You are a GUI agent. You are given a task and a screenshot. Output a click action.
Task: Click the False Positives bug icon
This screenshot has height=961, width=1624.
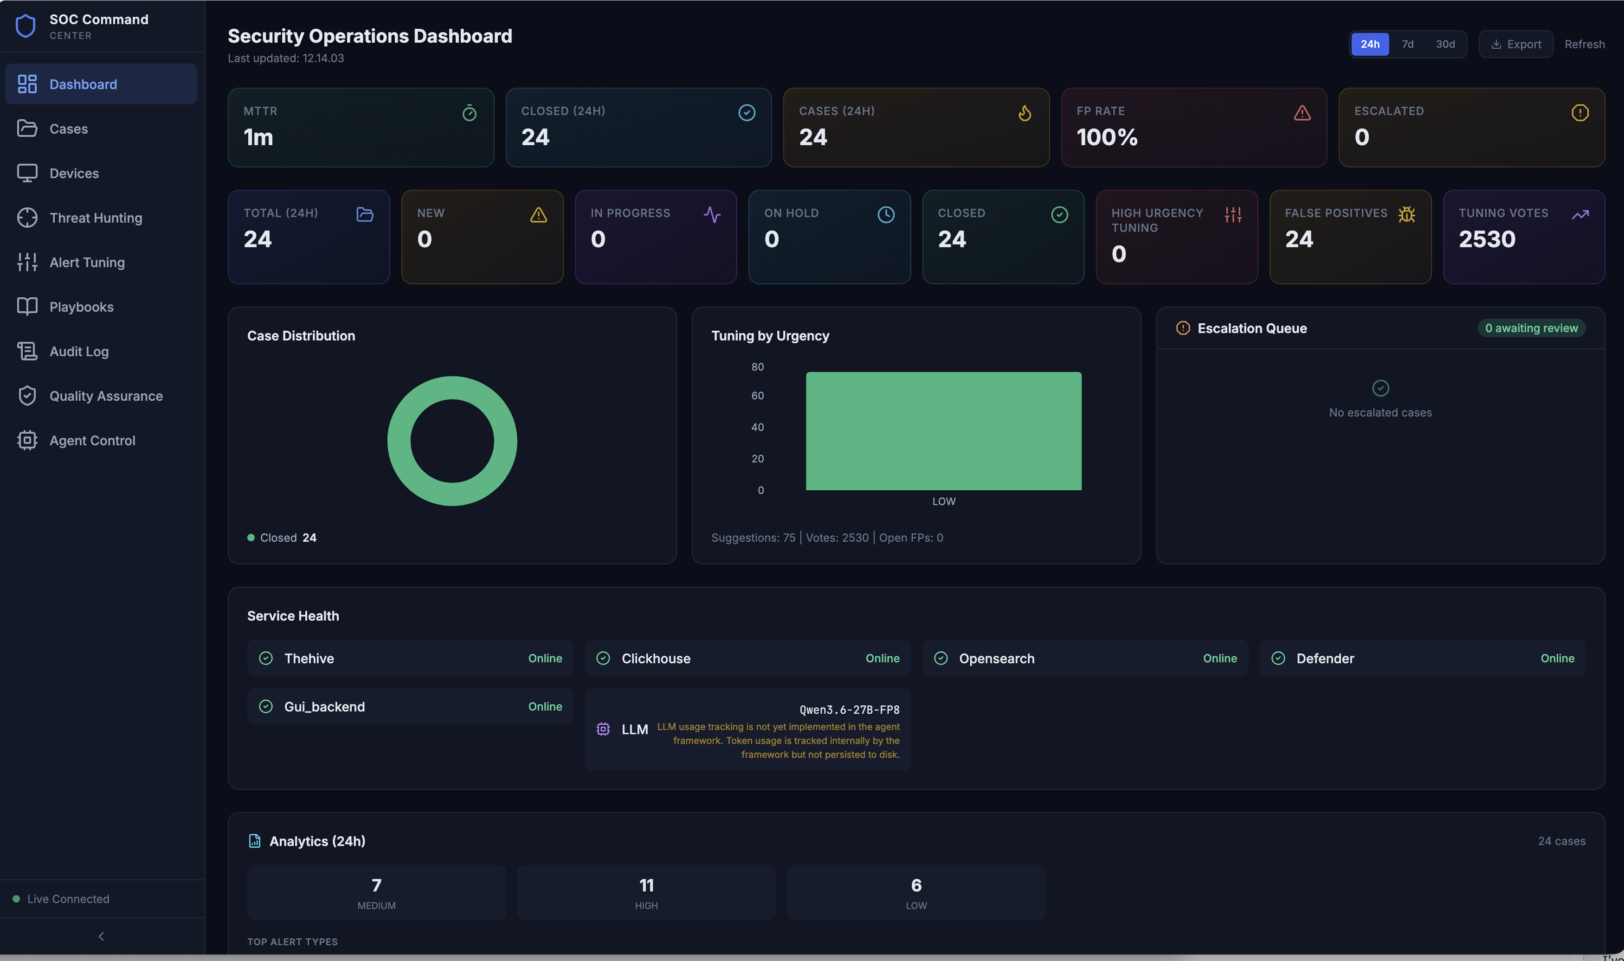1406,214
